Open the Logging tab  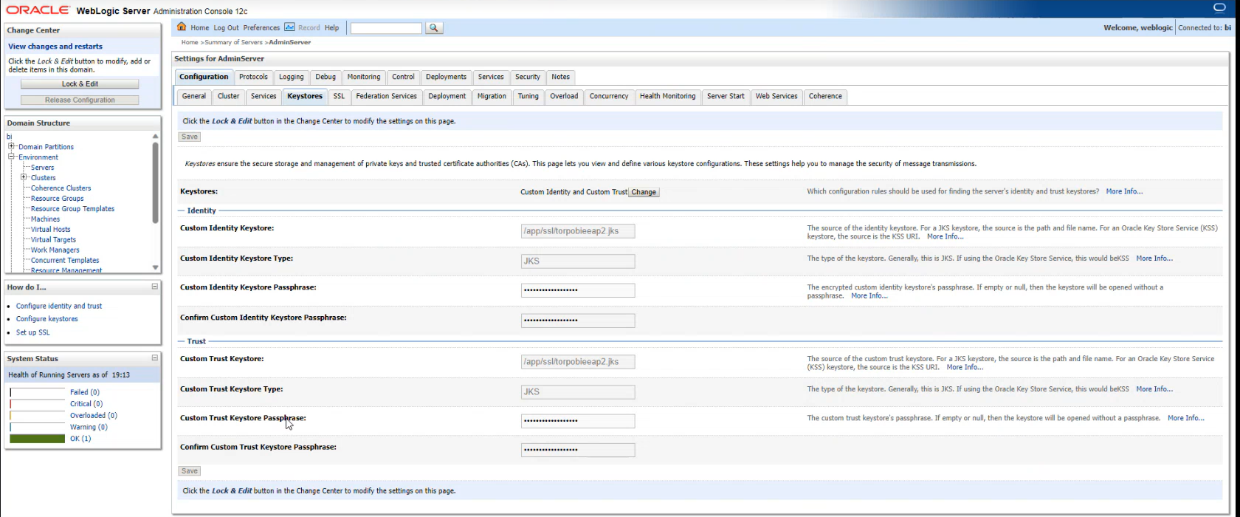click(x=291, y=77)
